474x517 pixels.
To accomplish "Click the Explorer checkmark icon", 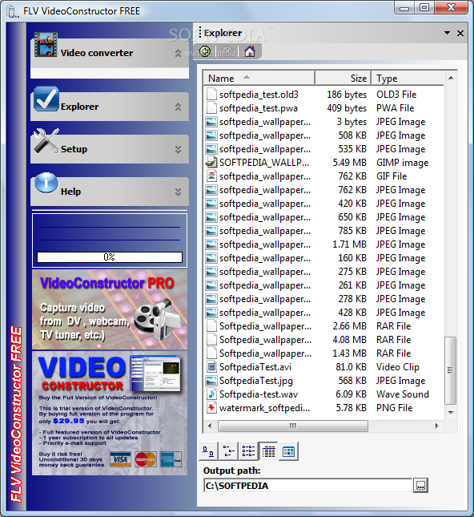I will [46, 99].
